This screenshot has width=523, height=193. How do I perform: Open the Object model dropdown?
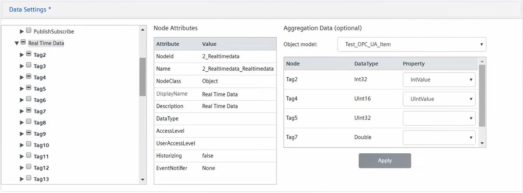coord(411,45)
